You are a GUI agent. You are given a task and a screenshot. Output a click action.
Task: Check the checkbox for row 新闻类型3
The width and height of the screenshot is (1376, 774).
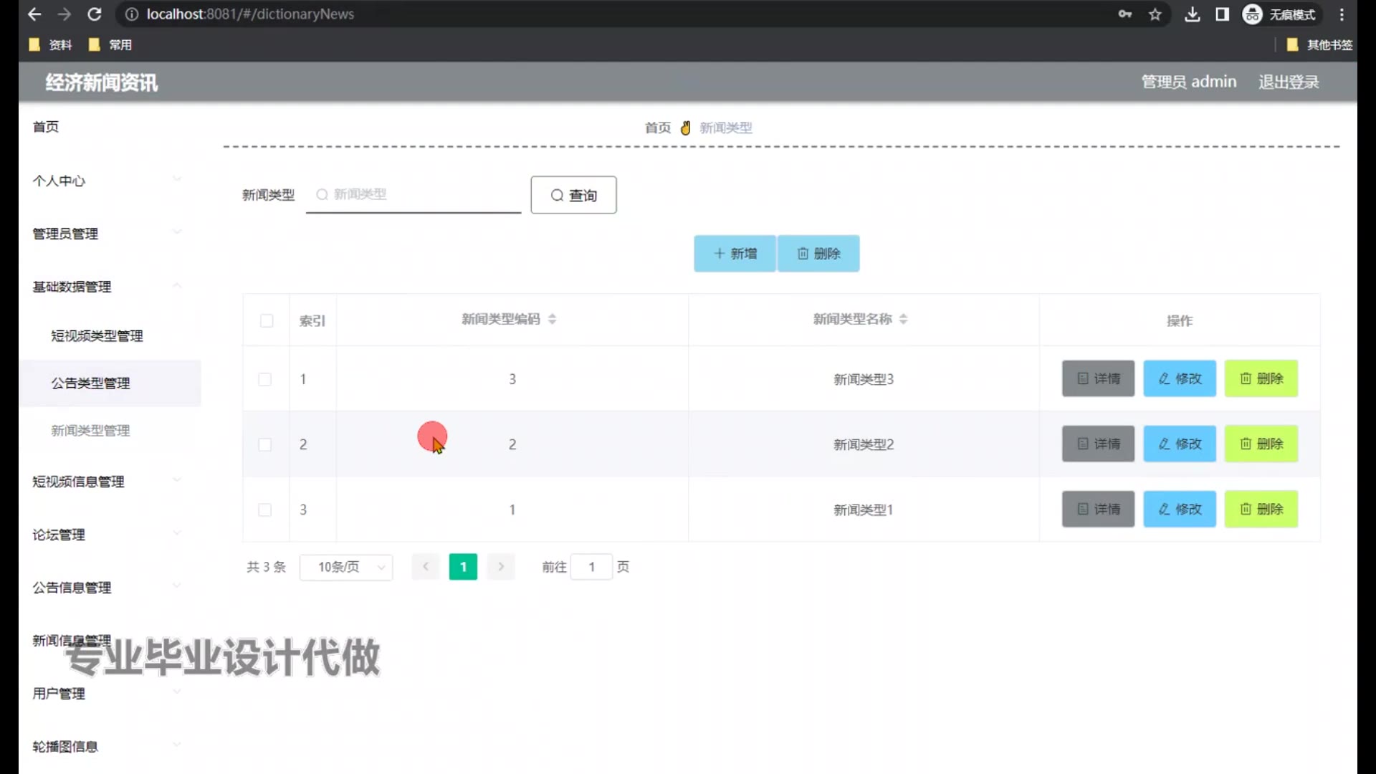265,379
